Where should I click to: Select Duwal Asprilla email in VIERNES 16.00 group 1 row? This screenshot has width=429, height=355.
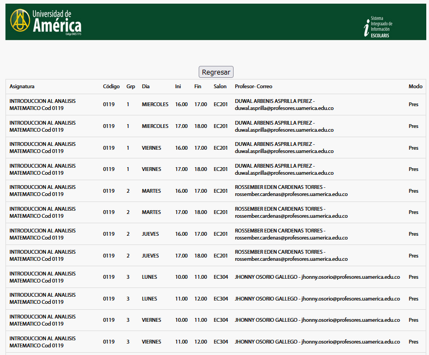pyautogui.click(x=284, y=151)
